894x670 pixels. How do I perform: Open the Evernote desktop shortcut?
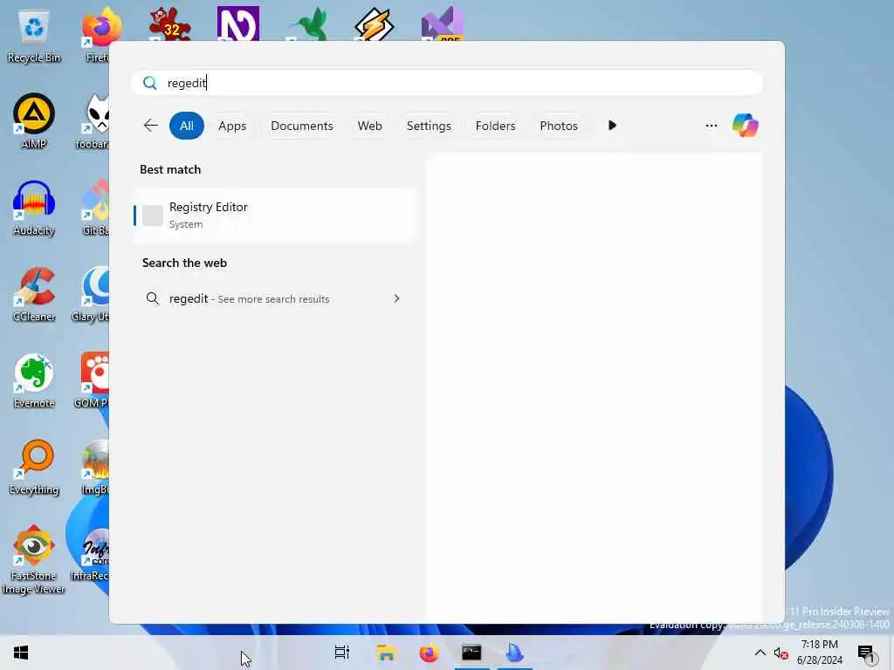[x=34, y=380]
